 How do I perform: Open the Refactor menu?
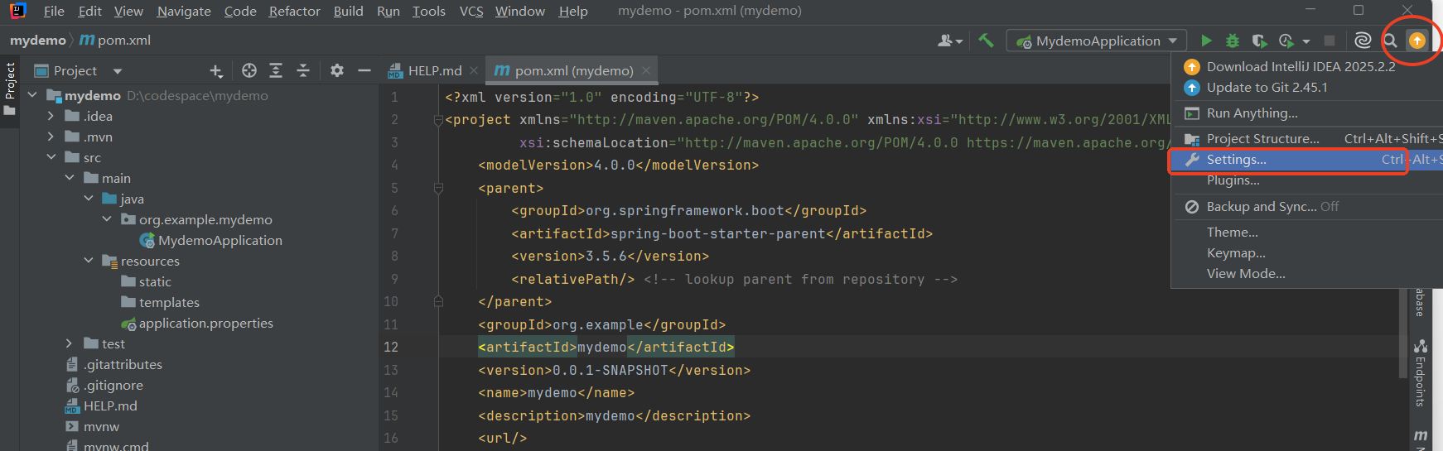click(x=294, y=12)
